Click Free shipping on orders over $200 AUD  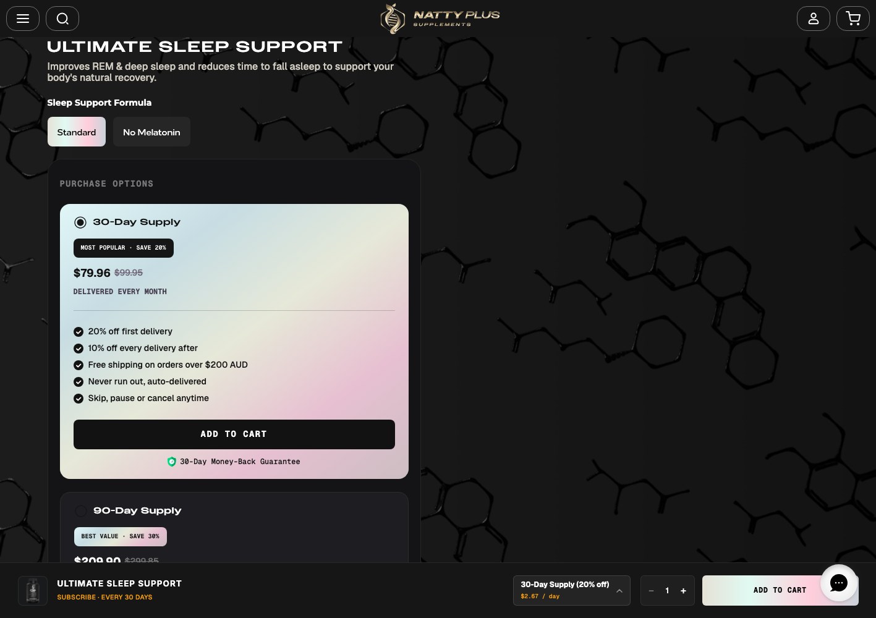click(x=168, y=365)
